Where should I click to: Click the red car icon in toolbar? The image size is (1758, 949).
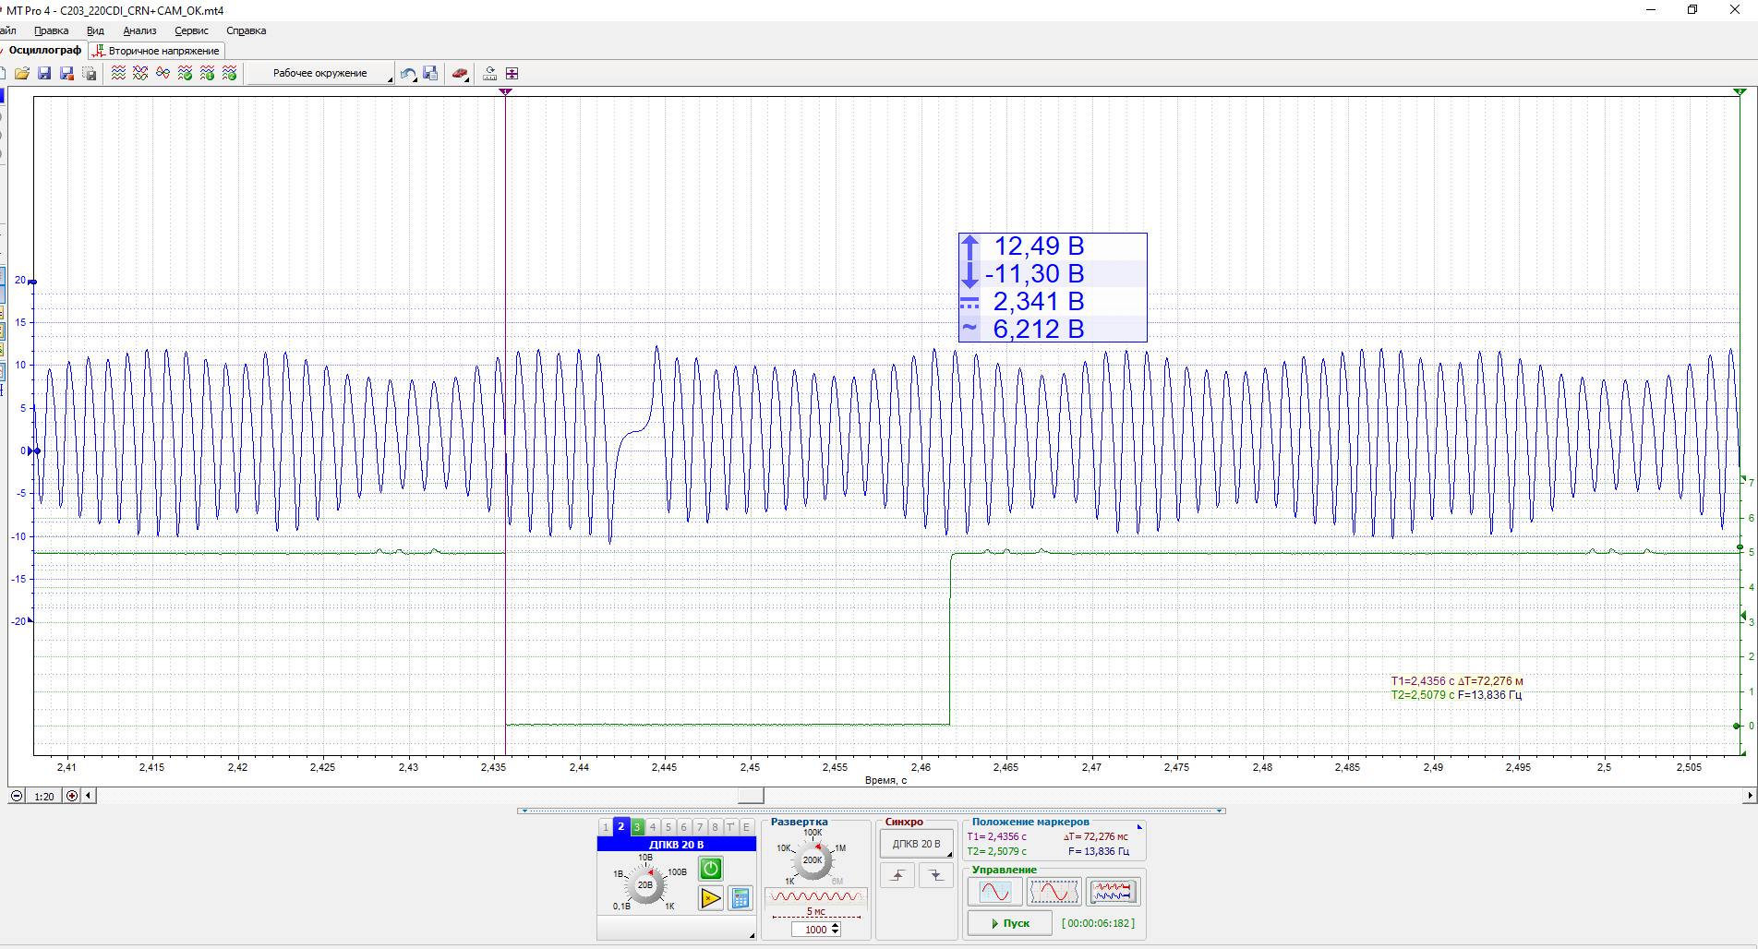pos(459,73)
